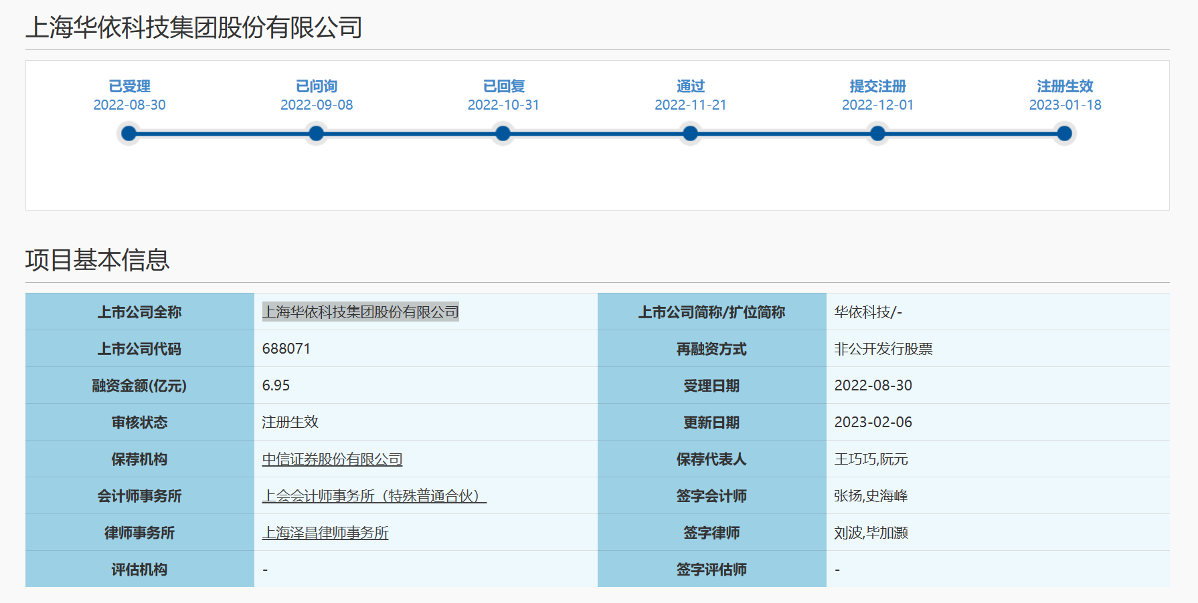1198x603 pixels.
Task: Click the 提交注册 timeline dot
Action: tap(877, 134)
